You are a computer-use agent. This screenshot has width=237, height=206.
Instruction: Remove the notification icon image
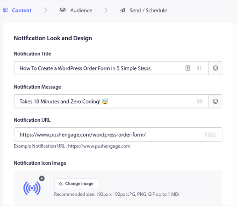click(x=42, y=179)
